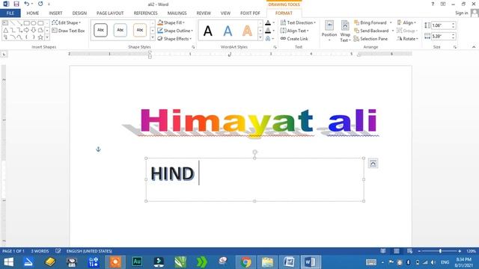Viewport: 479px width, 269px height.
Task: Switch to the FOXIT PDF tab
Action: tap(250, 13)
